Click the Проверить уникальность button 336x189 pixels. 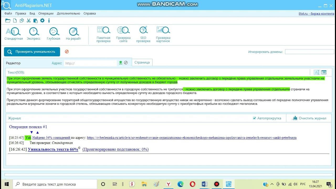click(x=32, y=52)
